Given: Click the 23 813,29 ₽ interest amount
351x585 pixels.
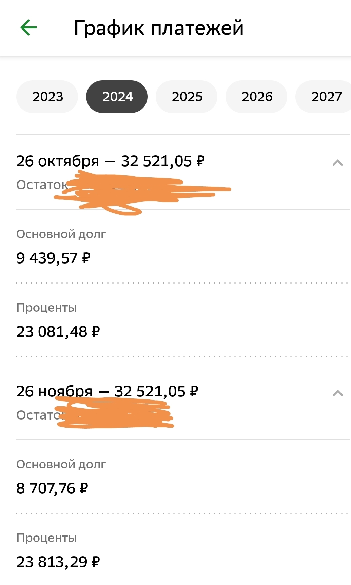Looking at the screenshot, I should click(58, 562).
